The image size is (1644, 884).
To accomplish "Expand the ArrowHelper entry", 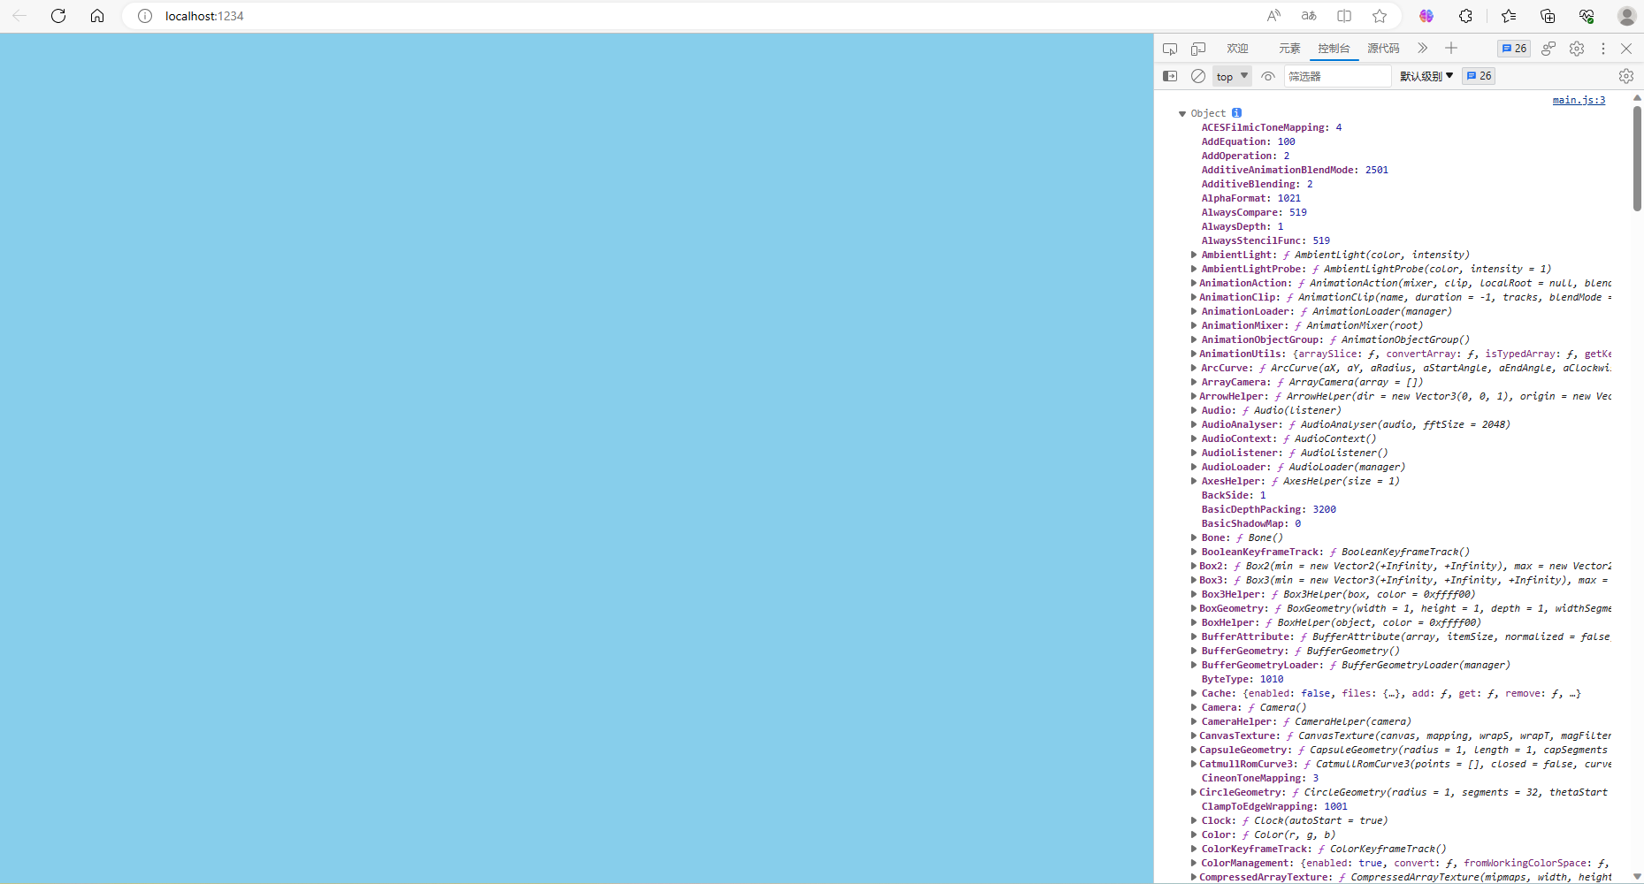I will [1194, 396].
